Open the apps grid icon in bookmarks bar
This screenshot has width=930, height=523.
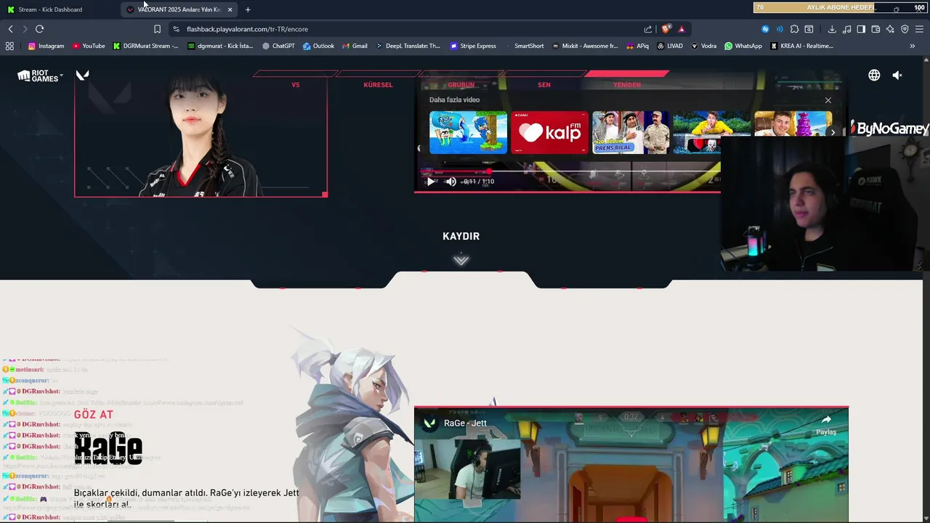[x=9, y=46]
